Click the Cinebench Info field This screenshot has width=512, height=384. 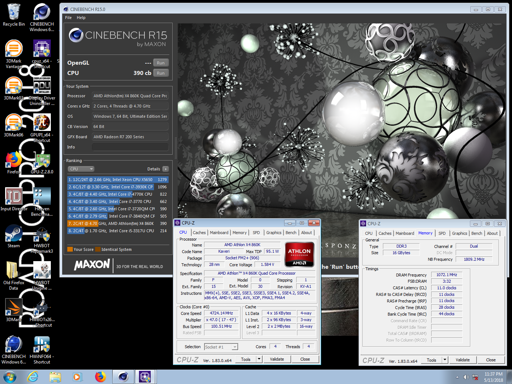point(130,147)
